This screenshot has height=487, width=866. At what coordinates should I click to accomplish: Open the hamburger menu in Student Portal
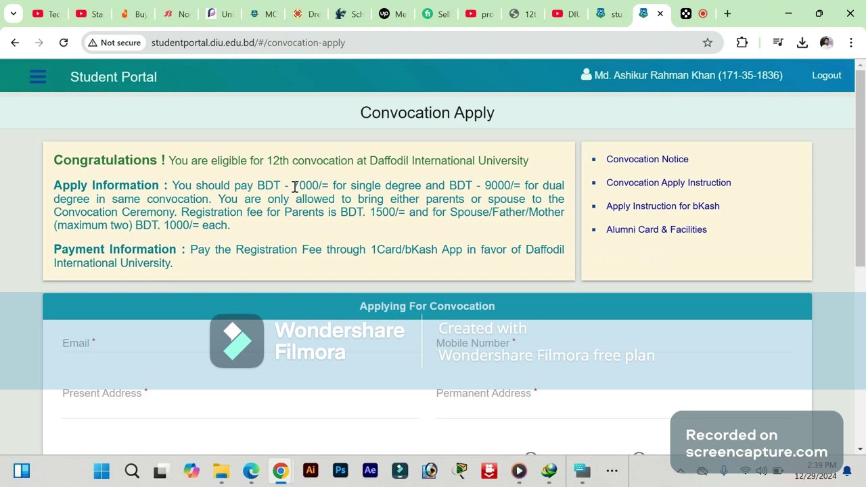point(38,76)
